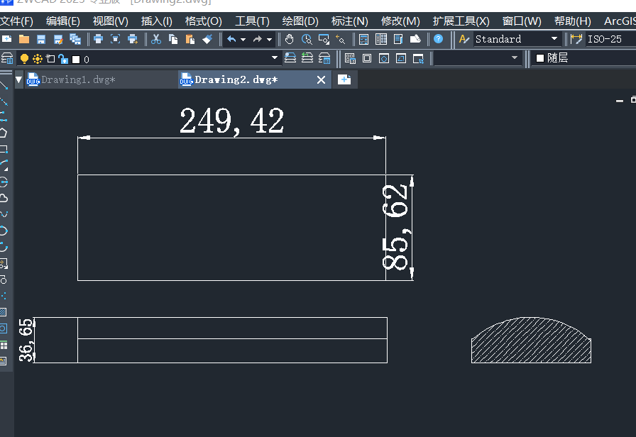
Task: Click the Save All icon
Action: pos(75,39)
